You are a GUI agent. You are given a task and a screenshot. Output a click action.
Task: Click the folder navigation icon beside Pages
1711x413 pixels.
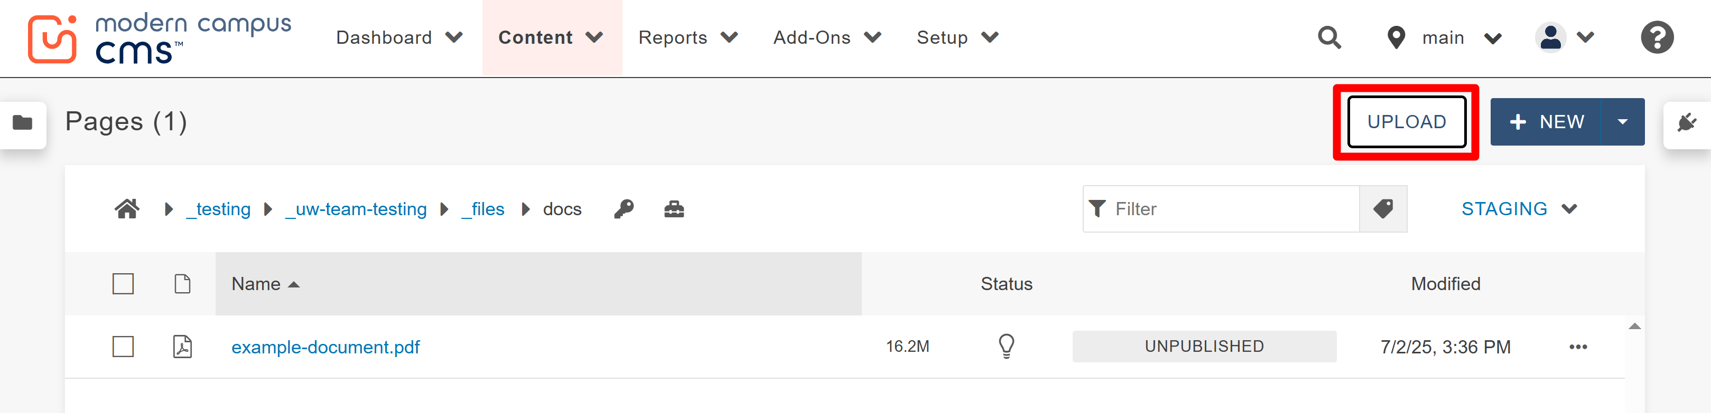22,122
